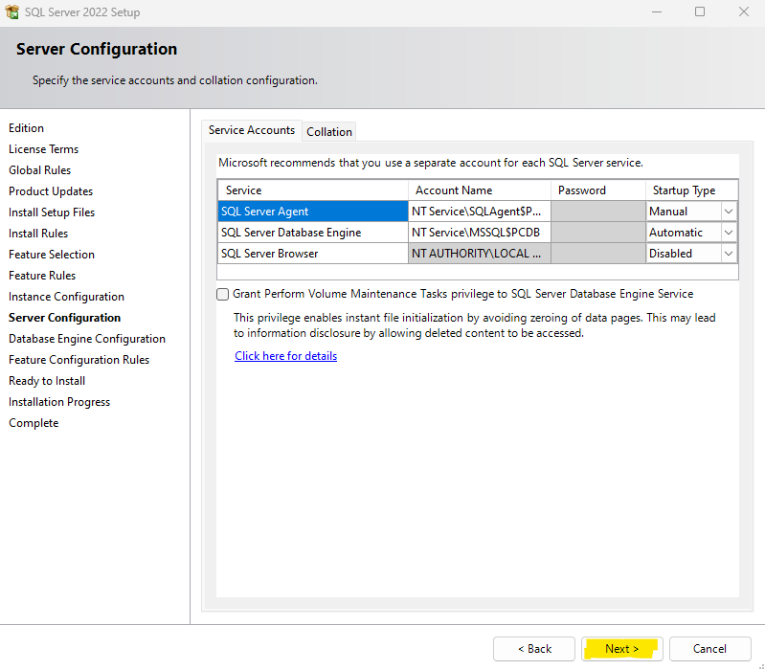
Task: Click the Service column header
Action: coord(313,190)
